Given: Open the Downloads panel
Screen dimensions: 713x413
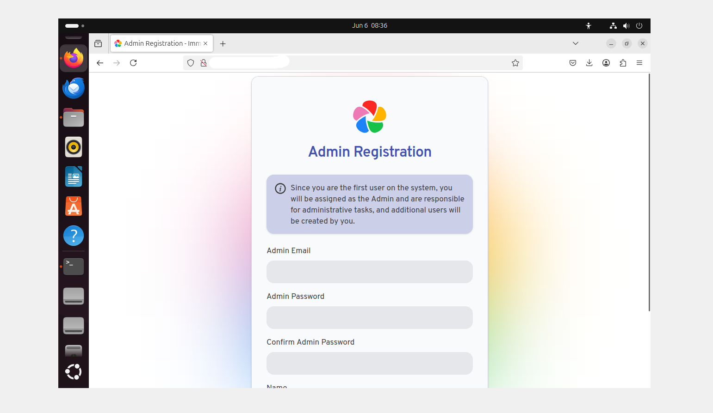Looking at the screenshot, I should click(x=589, y=63).
